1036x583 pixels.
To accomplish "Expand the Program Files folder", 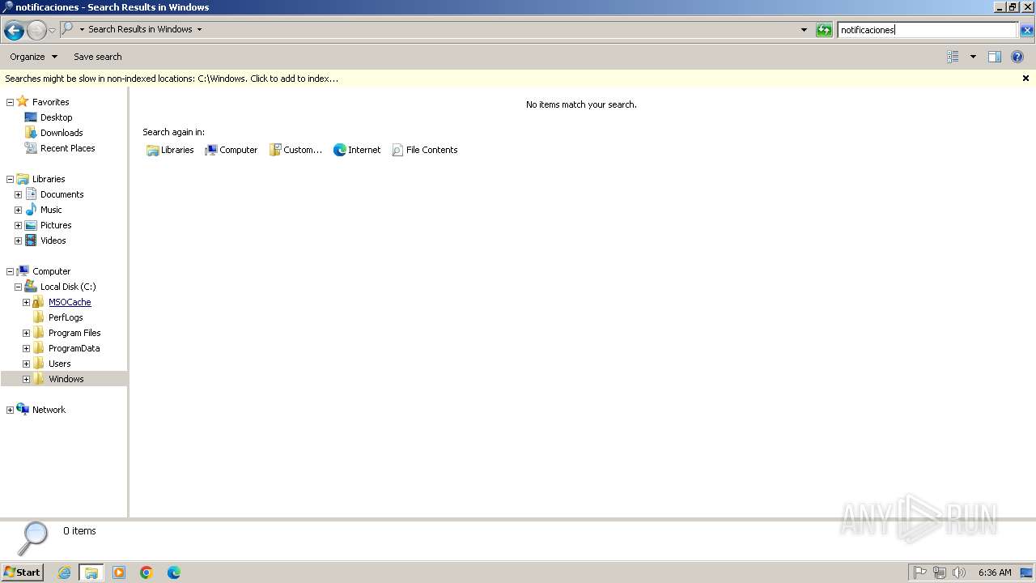I will pyautogui.click(x=26, y=333).
